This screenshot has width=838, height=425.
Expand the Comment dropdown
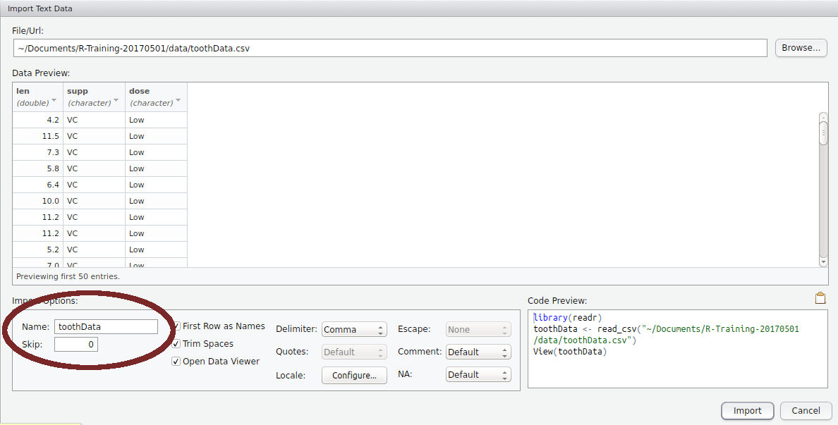[478, 352]
